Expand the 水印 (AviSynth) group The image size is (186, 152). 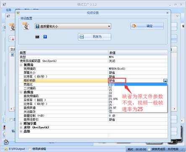21,127
